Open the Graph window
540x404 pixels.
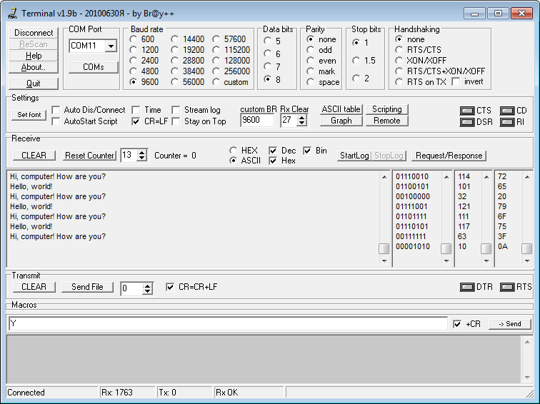pyautogui.click(x=341, y=121)
